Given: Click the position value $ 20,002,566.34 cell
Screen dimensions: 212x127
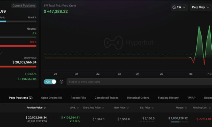Looking at the screenshot, I should click(36, 118).
